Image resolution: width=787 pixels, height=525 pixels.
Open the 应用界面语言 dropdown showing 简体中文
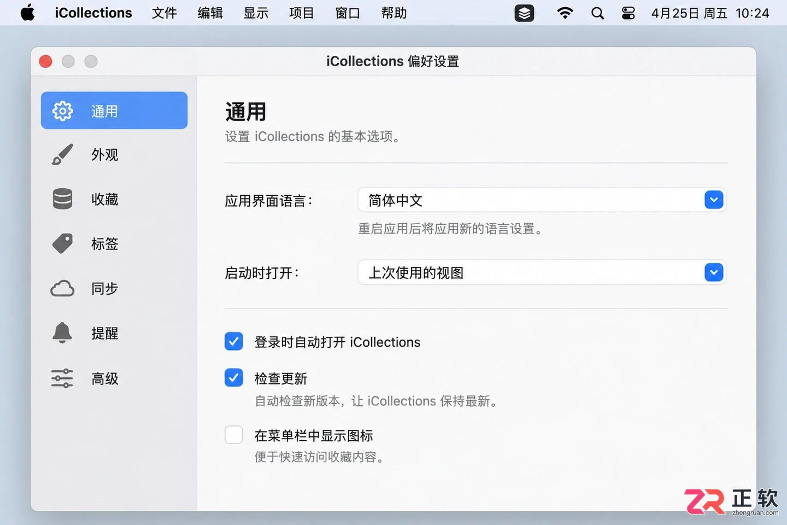coord(542,200)
